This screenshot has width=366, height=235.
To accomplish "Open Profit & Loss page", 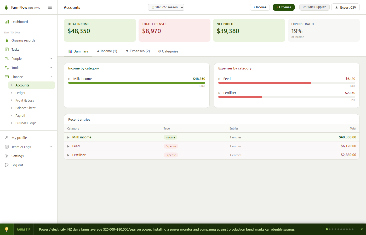I will (x=32, y=100).
